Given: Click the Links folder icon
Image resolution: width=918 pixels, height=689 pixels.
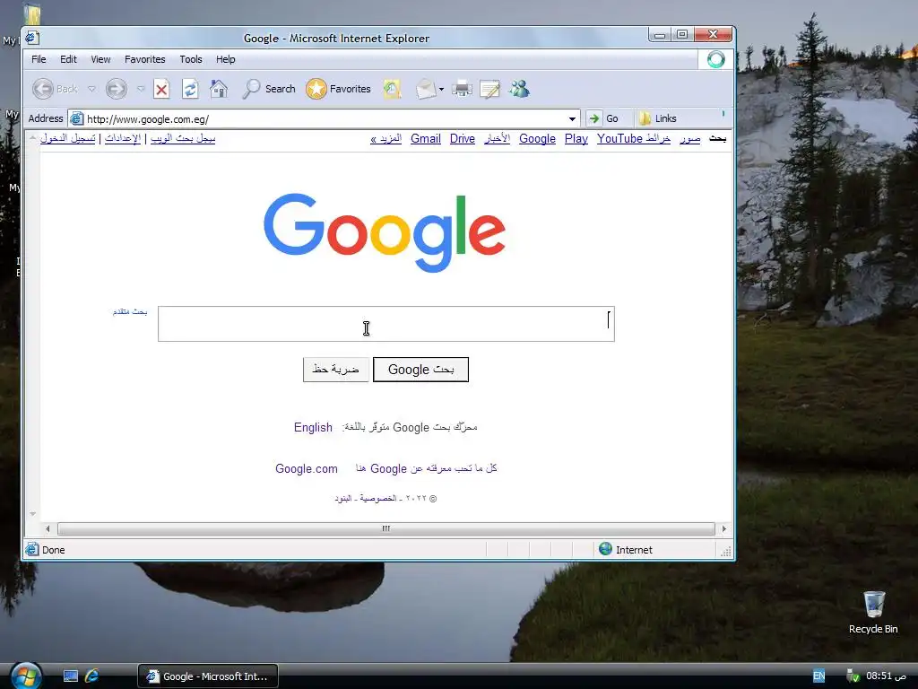Looking at the screenshot, I should pos(645,118).
